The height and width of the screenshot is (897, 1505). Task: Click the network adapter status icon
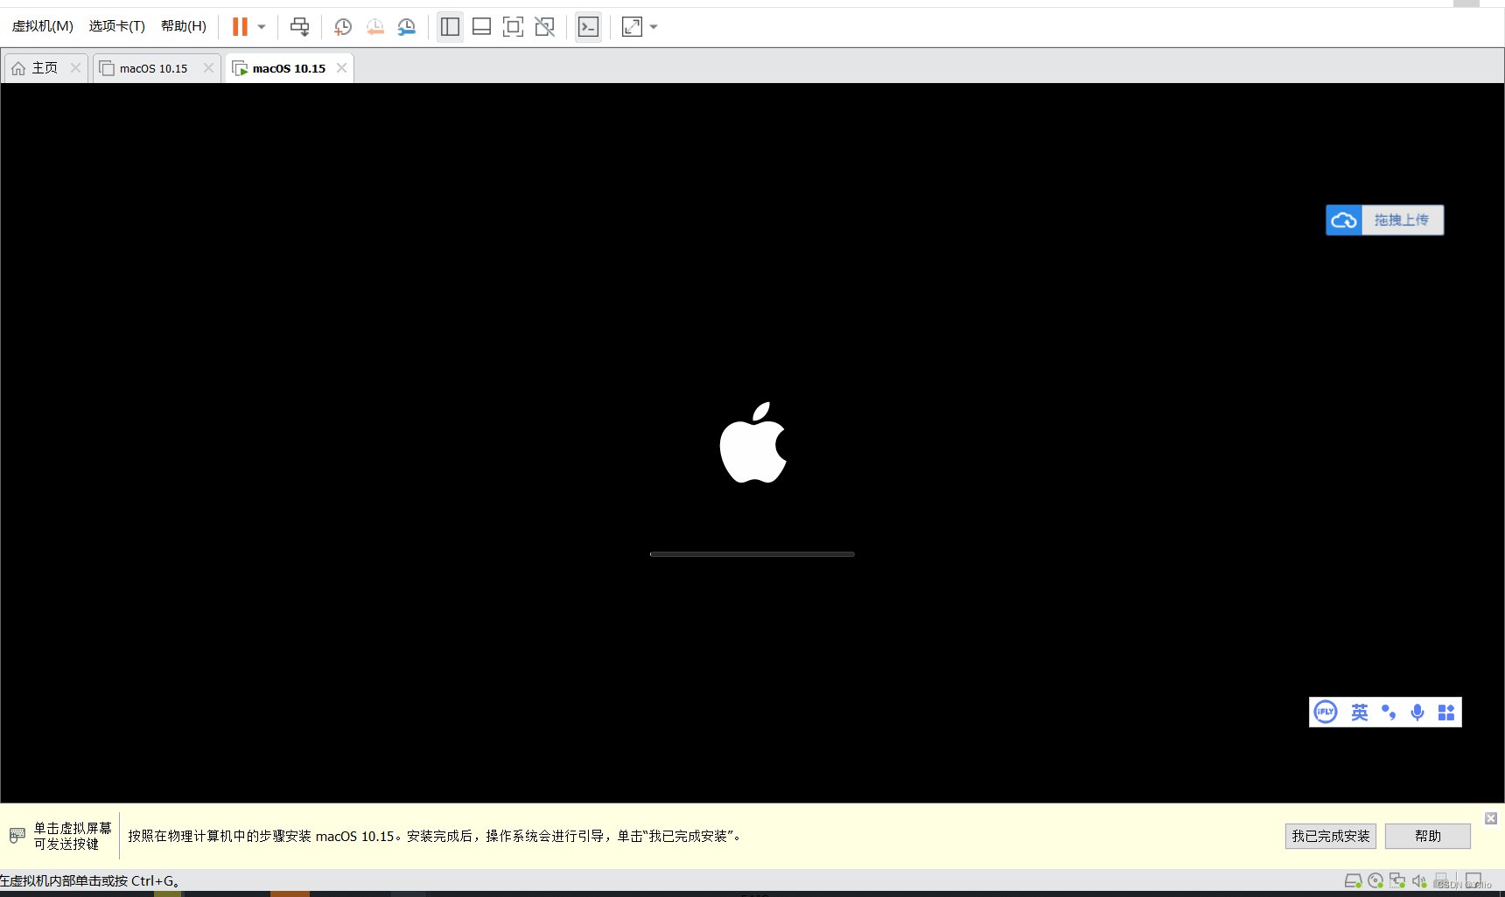1397,881
